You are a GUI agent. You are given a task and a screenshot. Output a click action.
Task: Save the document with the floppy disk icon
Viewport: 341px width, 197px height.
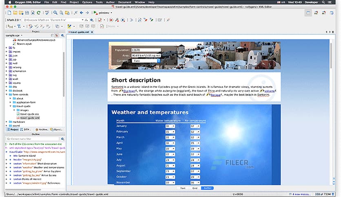[x=27, y=13]
